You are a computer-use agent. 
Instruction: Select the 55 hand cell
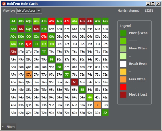[82, 90]
